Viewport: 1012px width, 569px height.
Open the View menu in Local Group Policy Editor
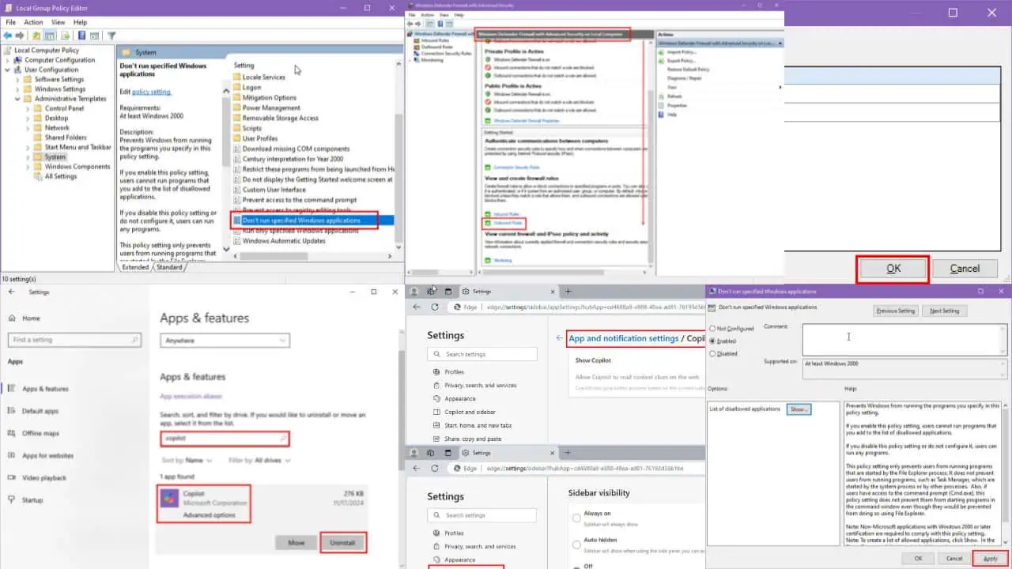[59, 22]
